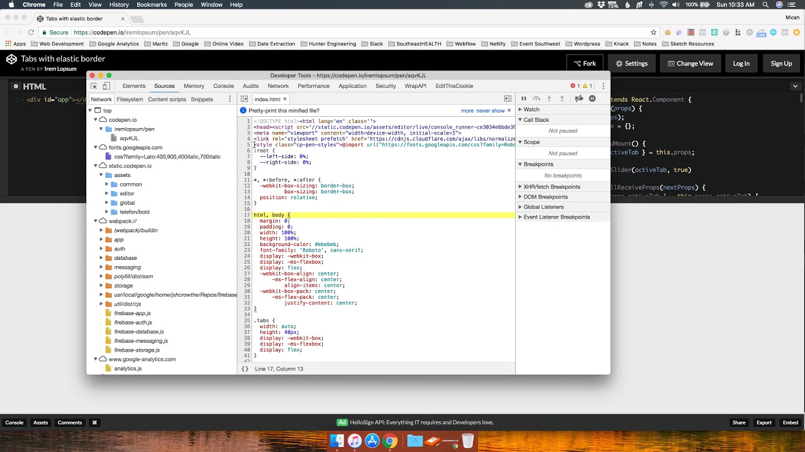
Task: Collapse the webpack:// node
Action: point(96,221)
